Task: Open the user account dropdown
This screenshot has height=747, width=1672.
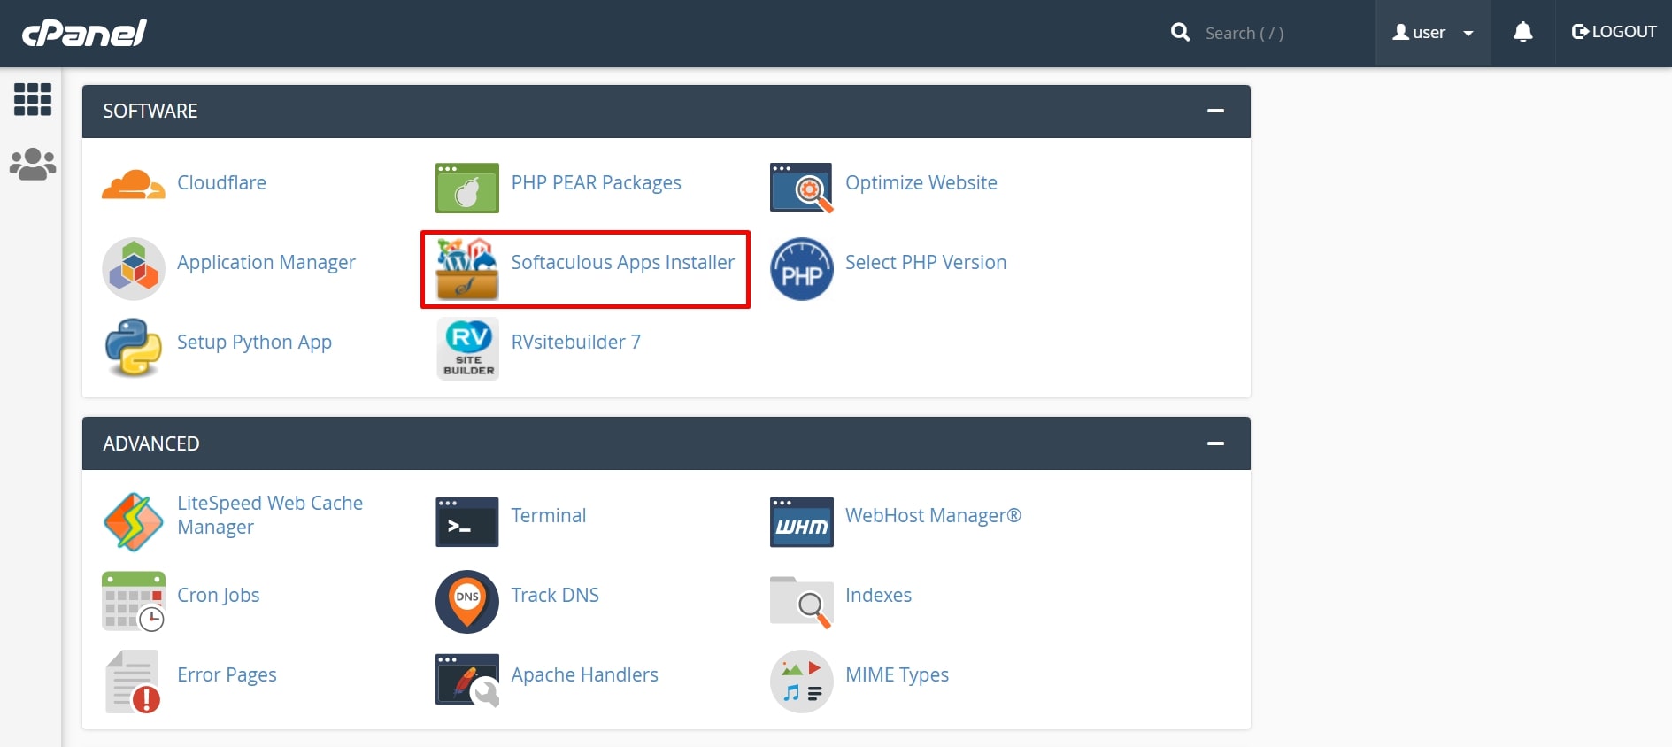Action: click(1433, 33)
